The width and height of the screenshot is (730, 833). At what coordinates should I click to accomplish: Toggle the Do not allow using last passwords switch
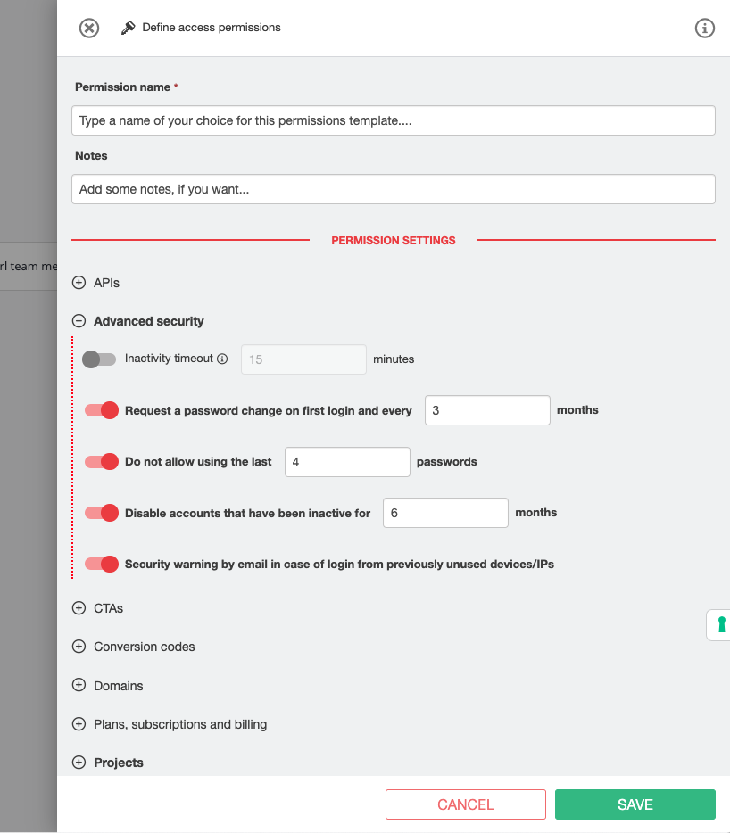click(x=102, y=462)
